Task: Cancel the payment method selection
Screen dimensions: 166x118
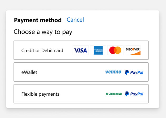Action: coord(75,20)
